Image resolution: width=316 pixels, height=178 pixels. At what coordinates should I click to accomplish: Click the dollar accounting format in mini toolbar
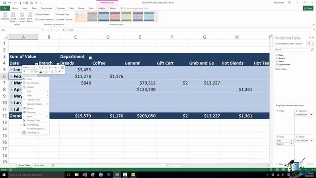click(50, 68)
